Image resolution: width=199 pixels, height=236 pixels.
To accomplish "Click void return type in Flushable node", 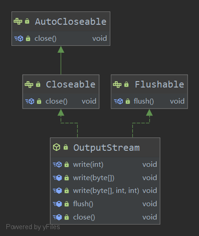I will (177, 101).
